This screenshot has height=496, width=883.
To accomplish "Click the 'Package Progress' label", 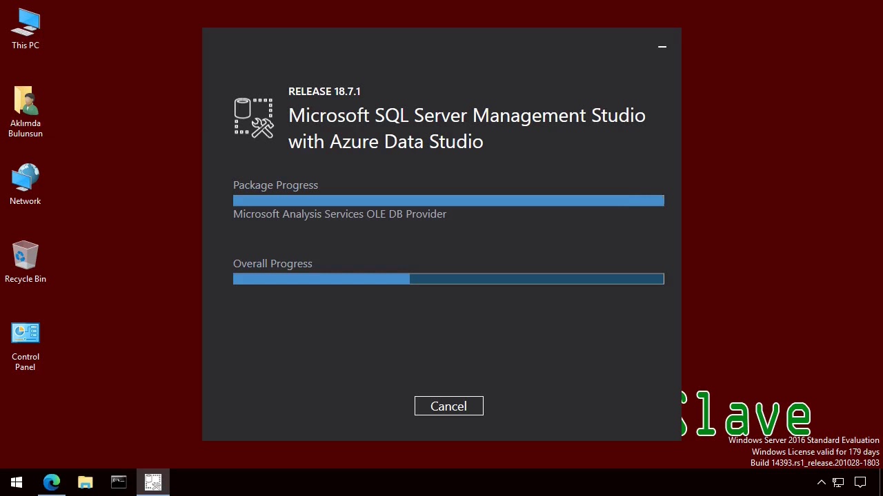I will tap(275, 185).
